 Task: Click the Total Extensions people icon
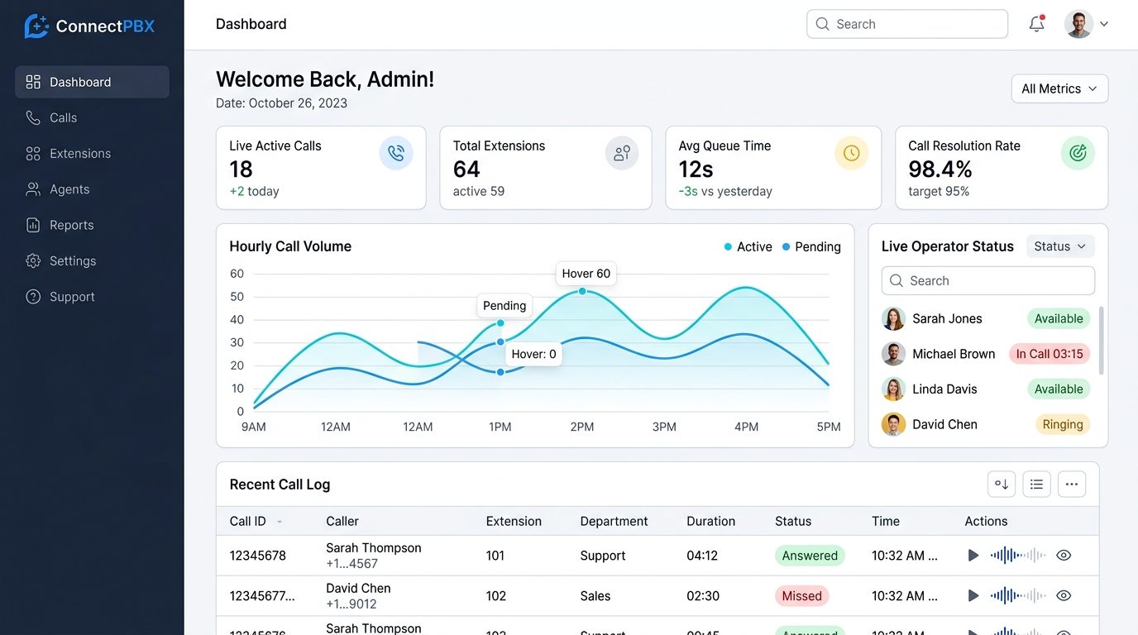point(622,153)
